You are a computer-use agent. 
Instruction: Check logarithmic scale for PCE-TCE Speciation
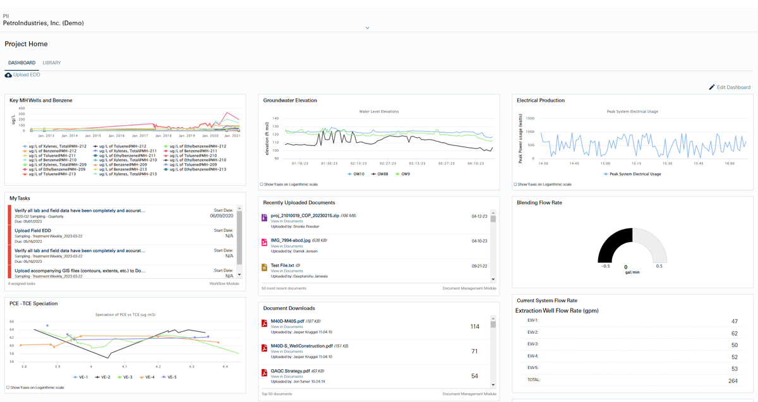(x=8, y=387)
